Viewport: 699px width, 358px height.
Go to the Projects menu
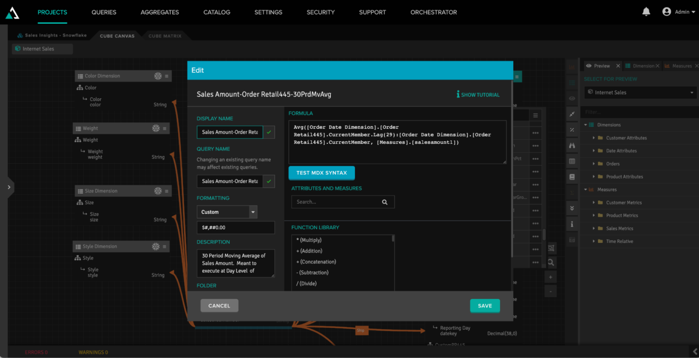click(x=52, y=12)
